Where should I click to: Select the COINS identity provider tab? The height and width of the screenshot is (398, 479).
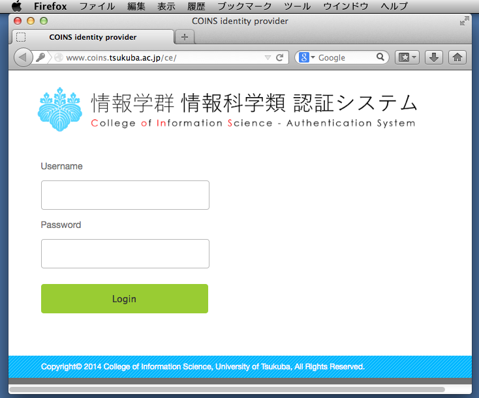(93, 37)
